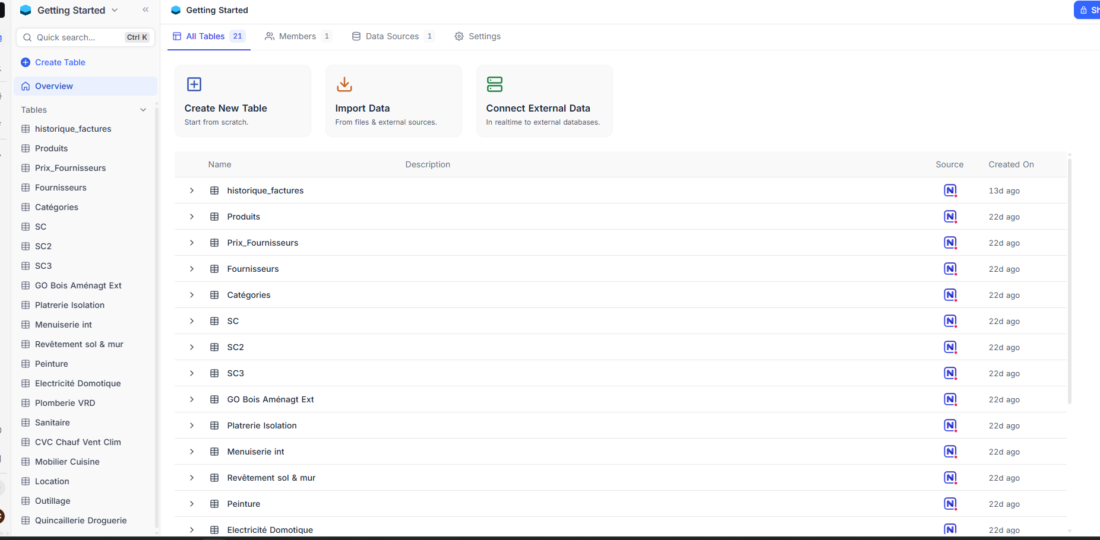Switch to the Members tab
The height and width of the screenshot is (540, 1100).
click(298, 36)
